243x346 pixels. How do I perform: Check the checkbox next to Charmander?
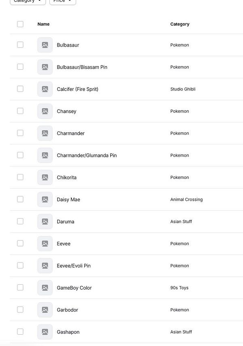coord(20,133)
